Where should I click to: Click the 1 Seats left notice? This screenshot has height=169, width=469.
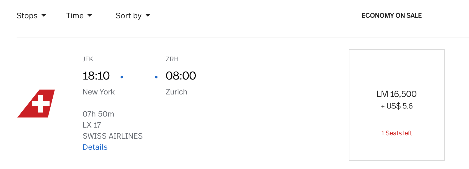[x=396, y=133]
